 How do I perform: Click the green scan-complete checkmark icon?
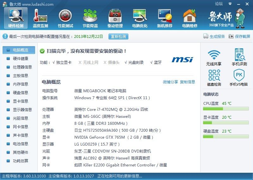tap(42, 51)
